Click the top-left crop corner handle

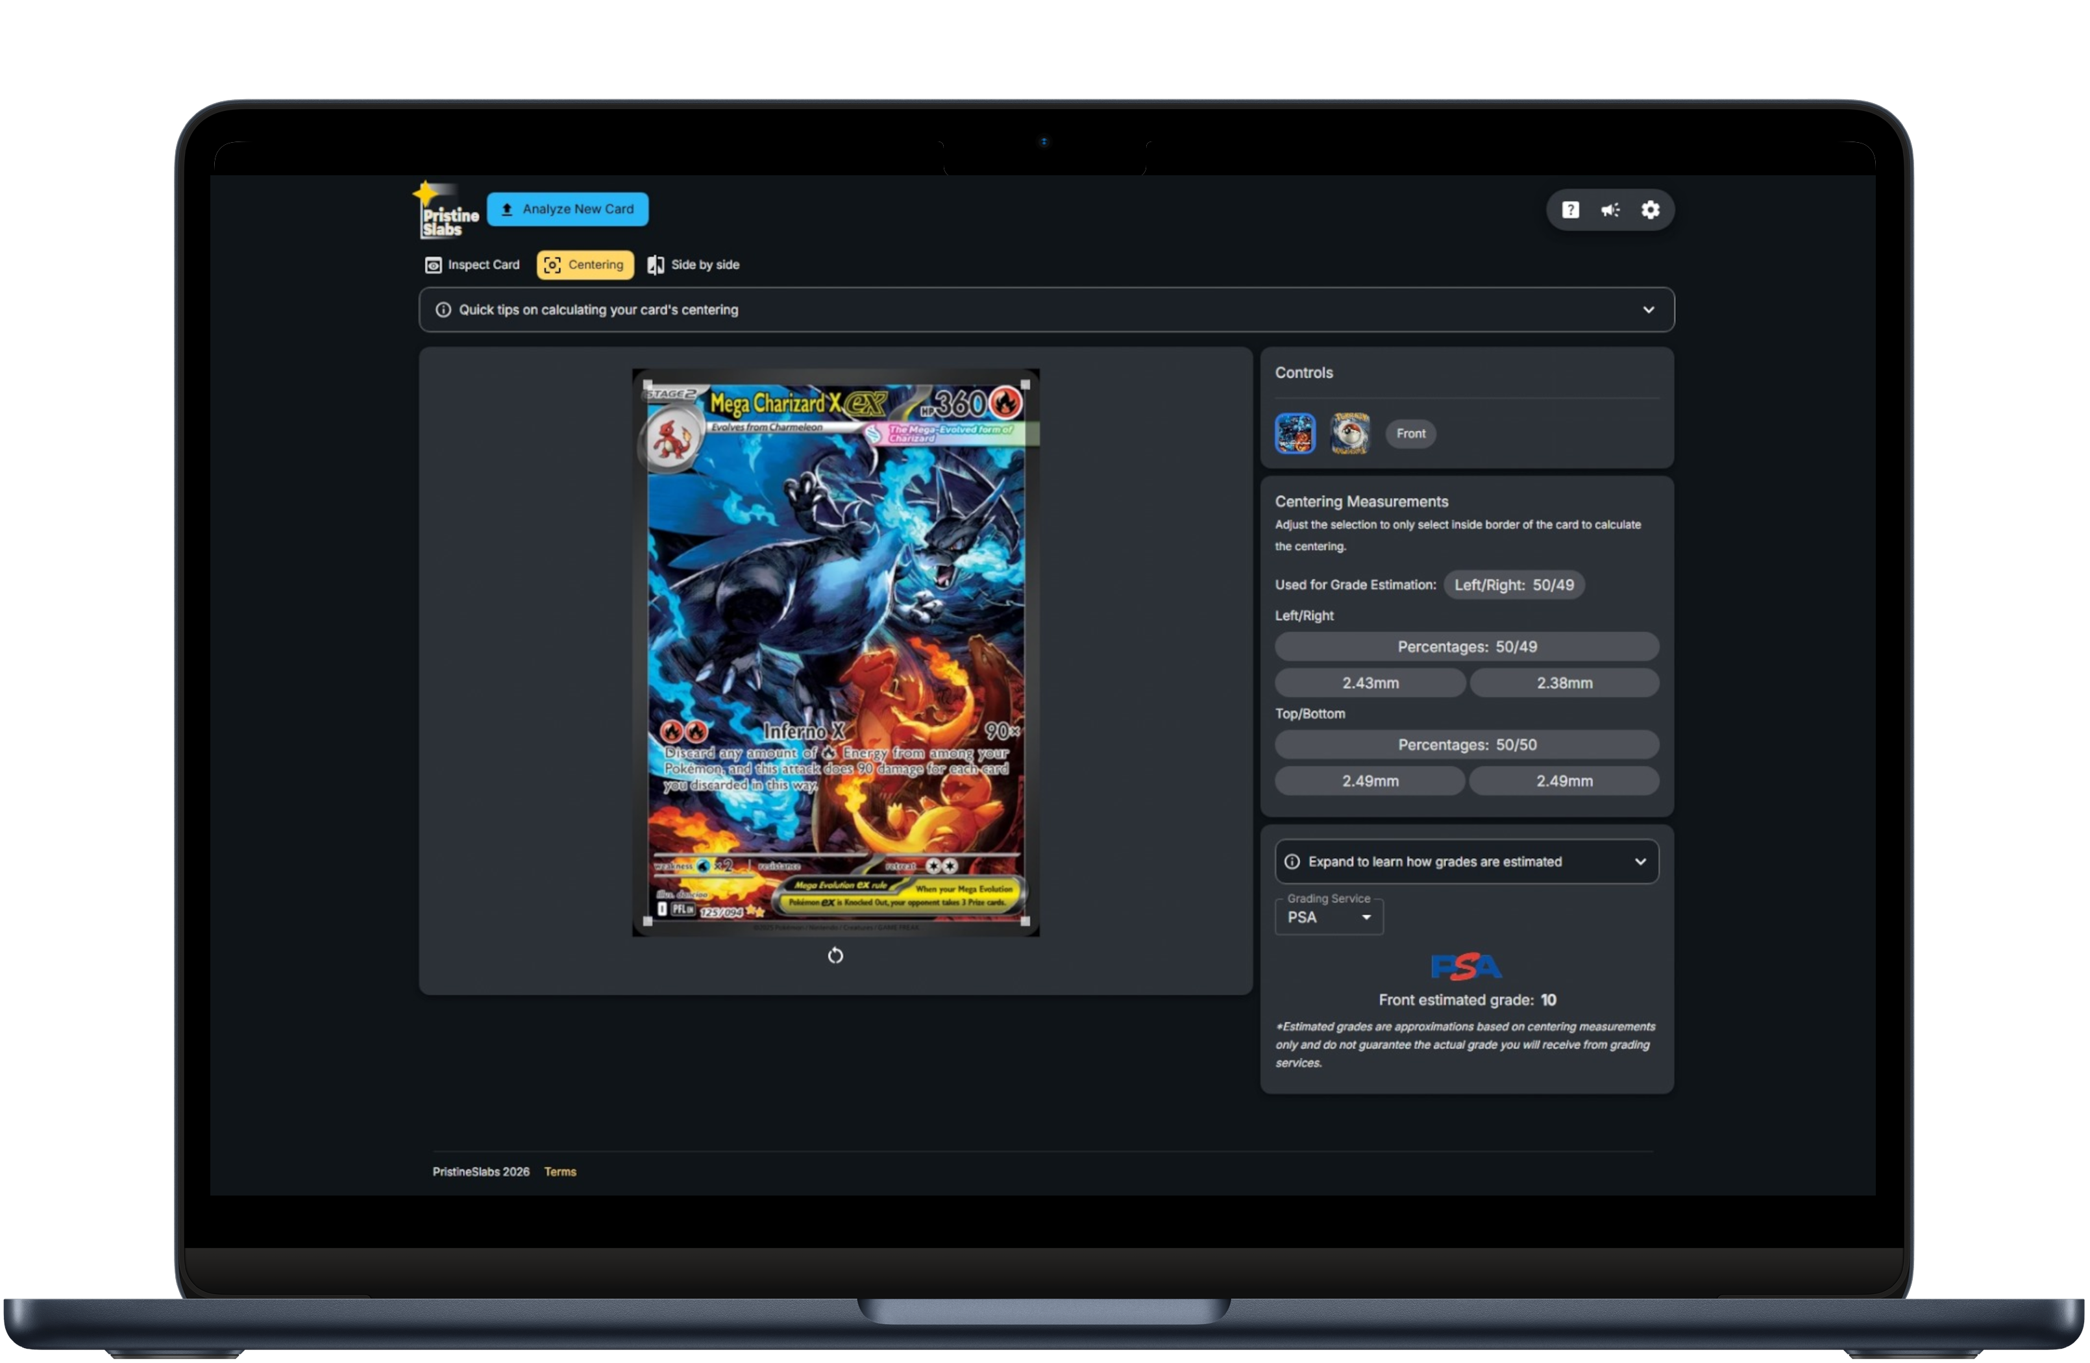tap(648, 385)
